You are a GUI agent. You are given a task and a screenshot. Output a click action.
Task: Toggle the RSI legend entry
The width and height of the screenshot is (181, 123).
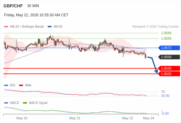coord(10,85)
